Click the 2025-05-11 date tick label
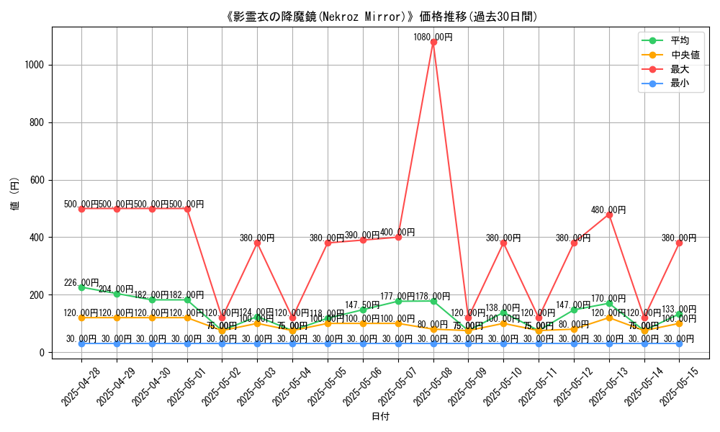 coord(538,387)
